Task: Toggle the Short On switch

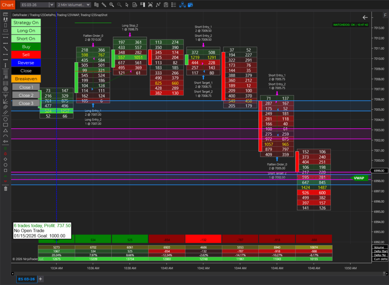Action: pos(25,38)
